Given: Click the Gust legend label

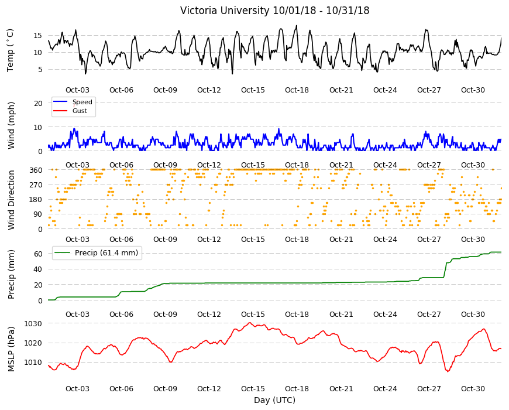Looking at the screenshot, I should point(80,111).
